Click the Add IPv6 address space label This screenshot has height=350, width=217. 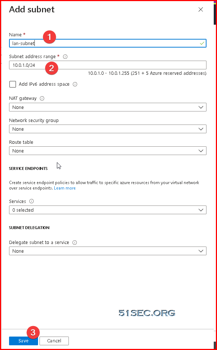click(x=44, y=84)
